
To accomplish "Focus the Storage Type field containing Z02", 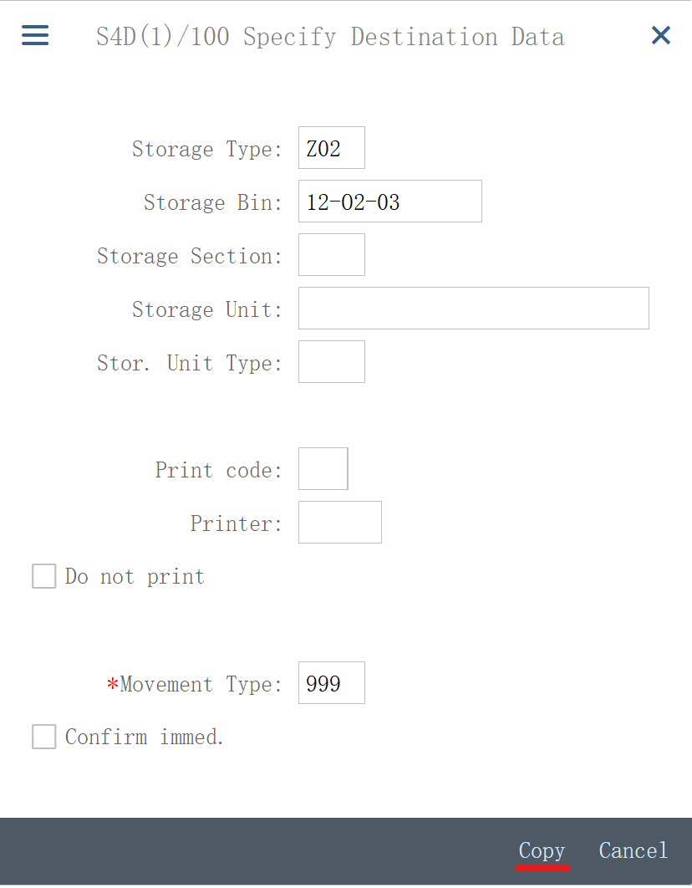I will [331, 149].
